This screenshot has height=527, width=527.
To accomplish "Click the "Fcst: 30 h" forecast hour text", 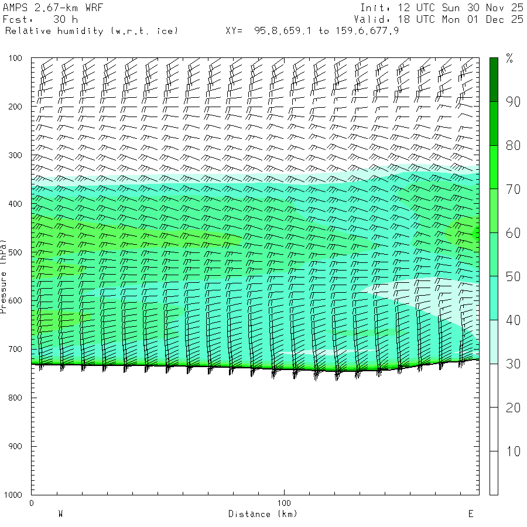I will (40, 19).
